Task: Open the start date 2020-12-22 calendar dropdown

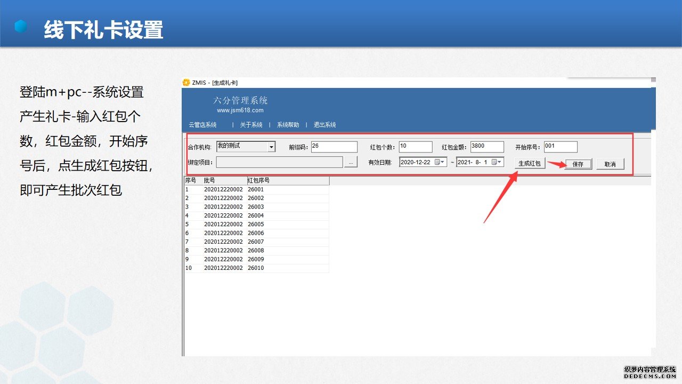Action: pyautogui.click(x=440, y=162)
